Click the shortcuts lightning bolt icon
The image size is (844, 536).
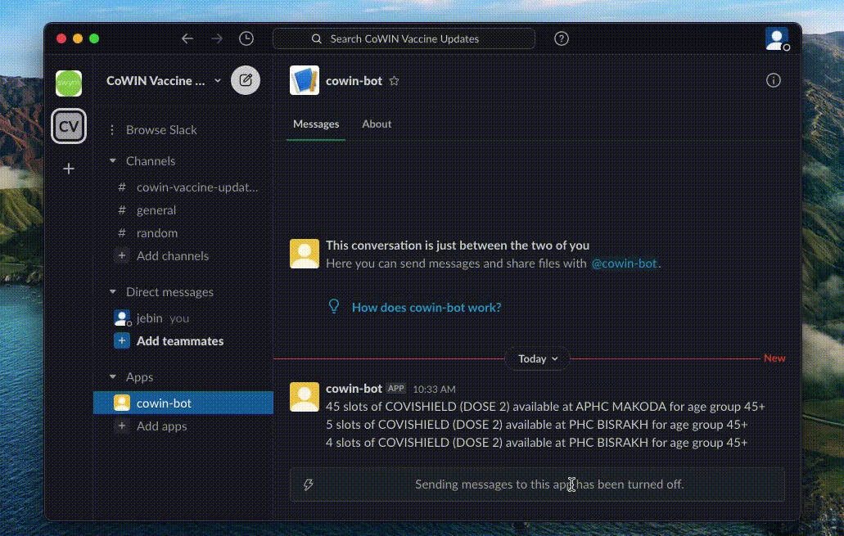click(309, 485)
